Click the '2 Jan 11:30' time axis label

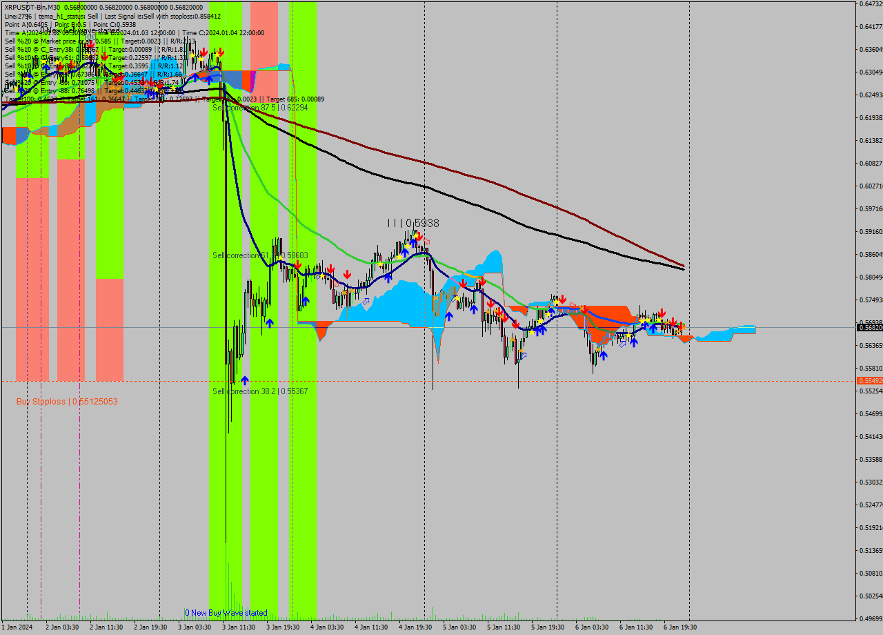(x=106, y=627)
